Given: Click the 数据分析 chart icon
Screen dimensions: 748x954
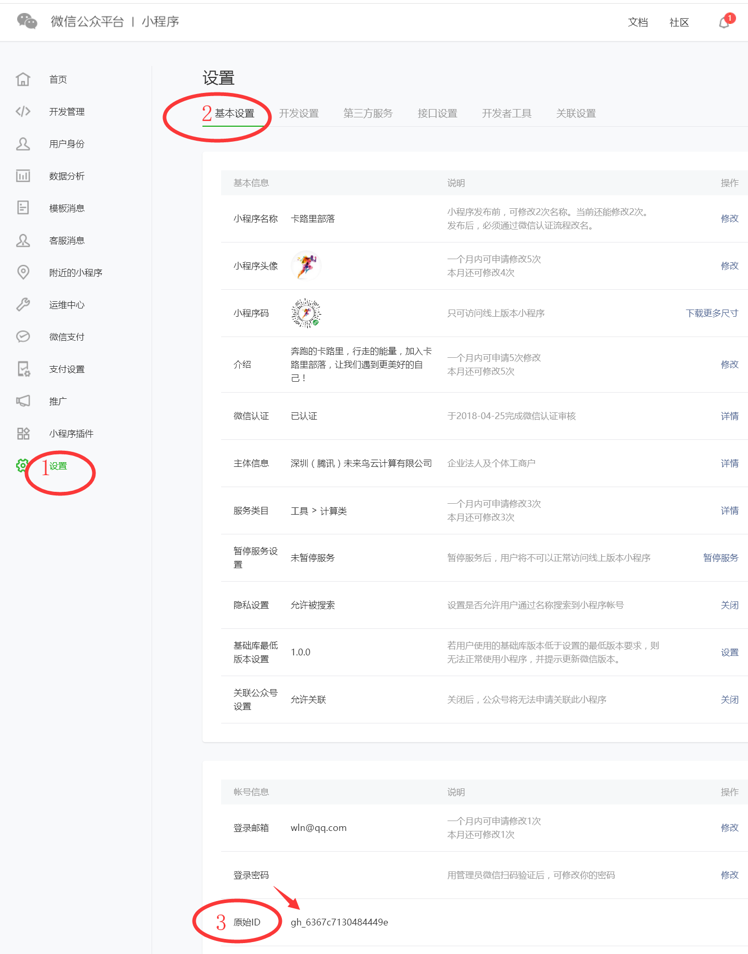Looking at the screenshot, I should [23, 176].
